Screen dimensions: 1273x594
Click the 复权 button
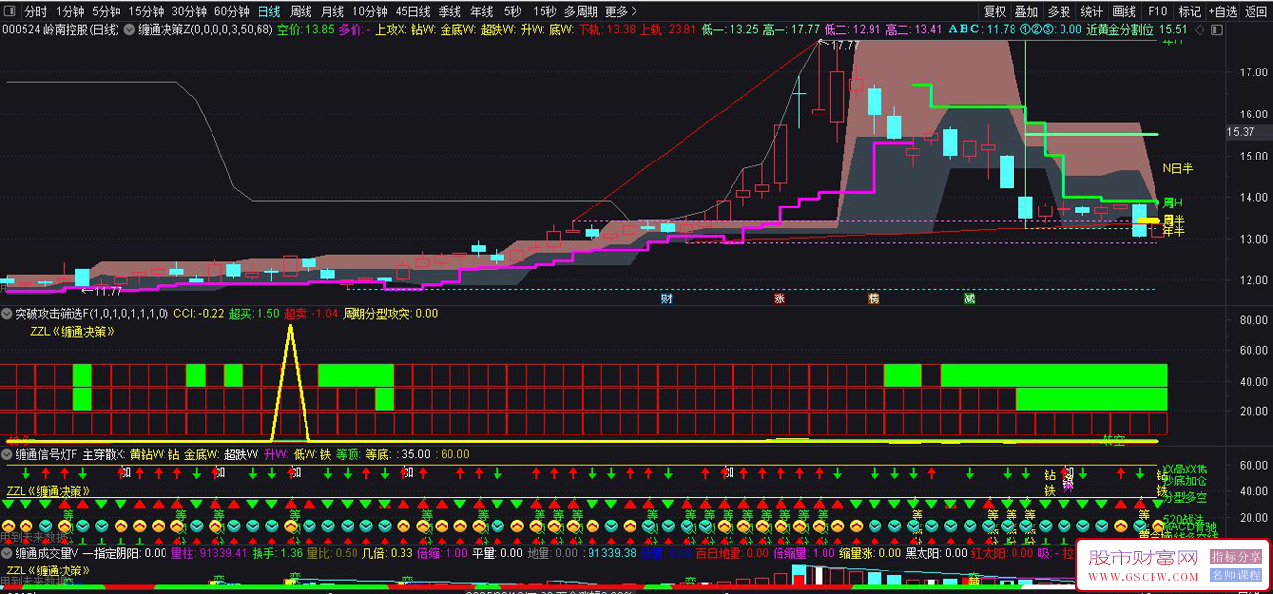click(x=995, y=12)
